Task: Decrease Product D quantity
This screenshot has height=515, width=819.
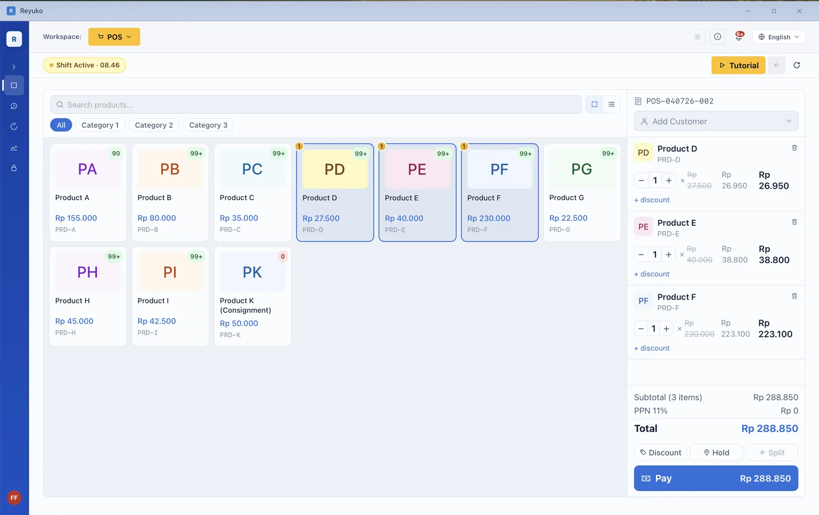Action: click(x=641, y=180)
